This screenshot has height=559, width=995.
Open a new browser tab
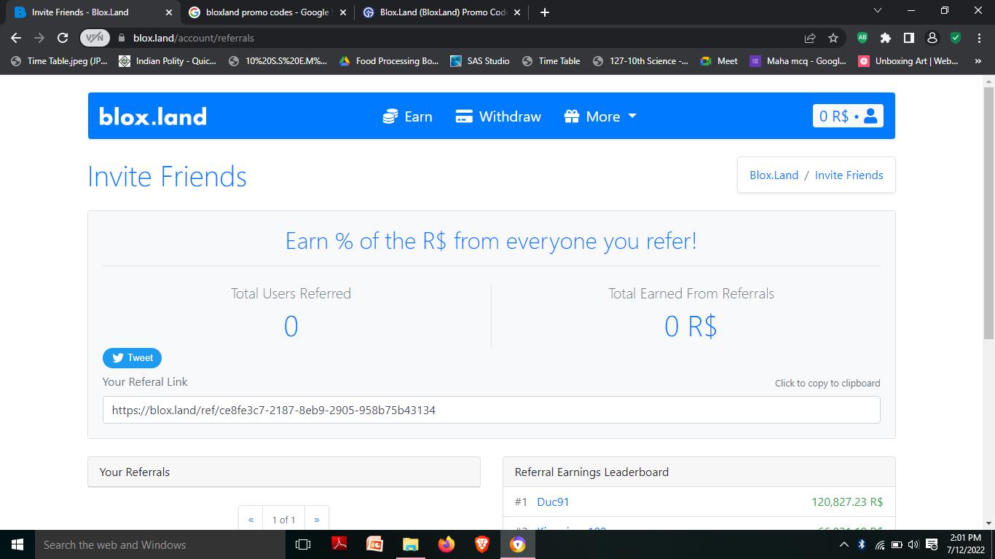click(545, 12)
